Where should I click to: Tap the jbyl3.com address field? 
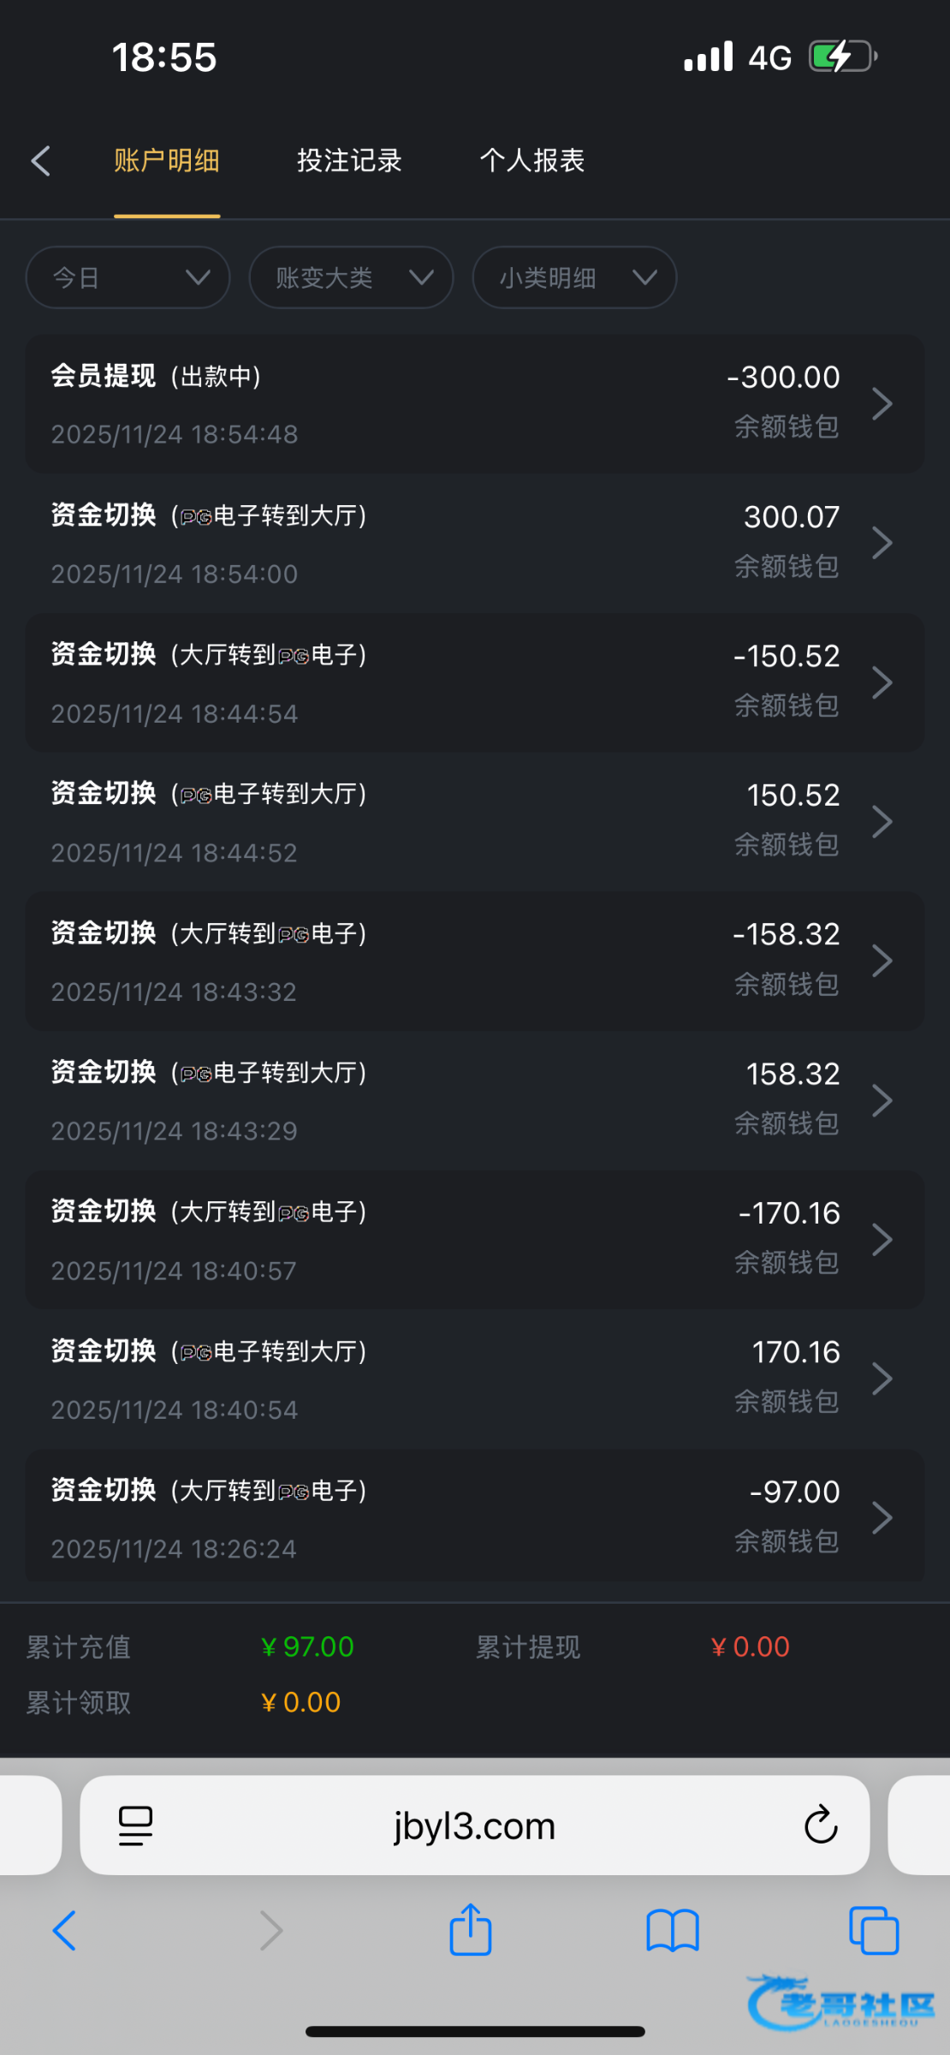[474, 1826]
